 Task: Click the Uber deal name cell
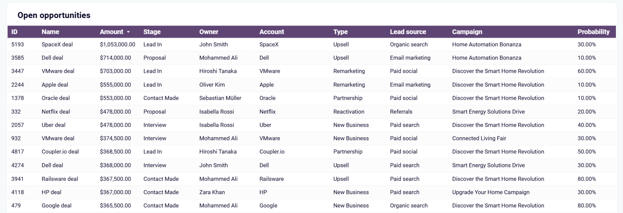click(x=54, y=125)
